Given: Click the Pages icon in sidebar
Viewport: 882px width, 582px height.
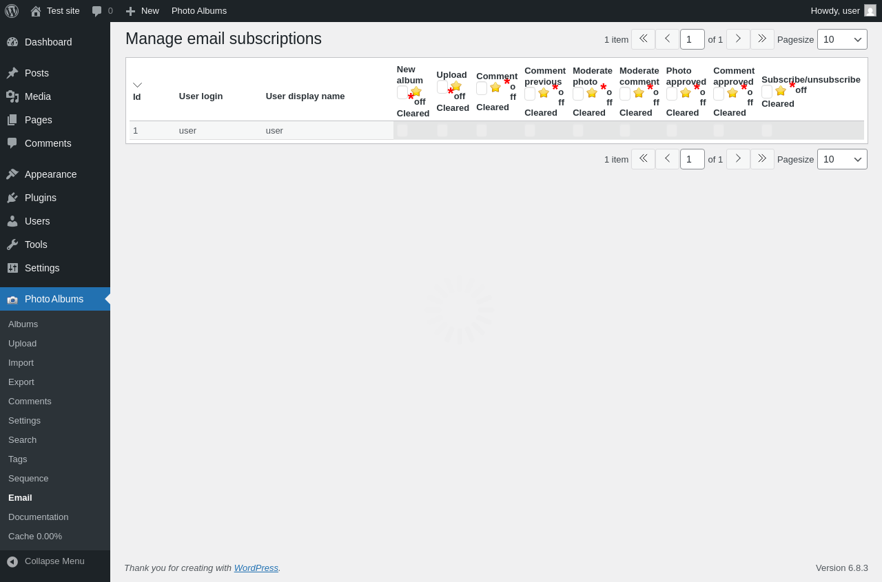Looking at the screenshot, I should pyautogui.click(x=12, y=120).
